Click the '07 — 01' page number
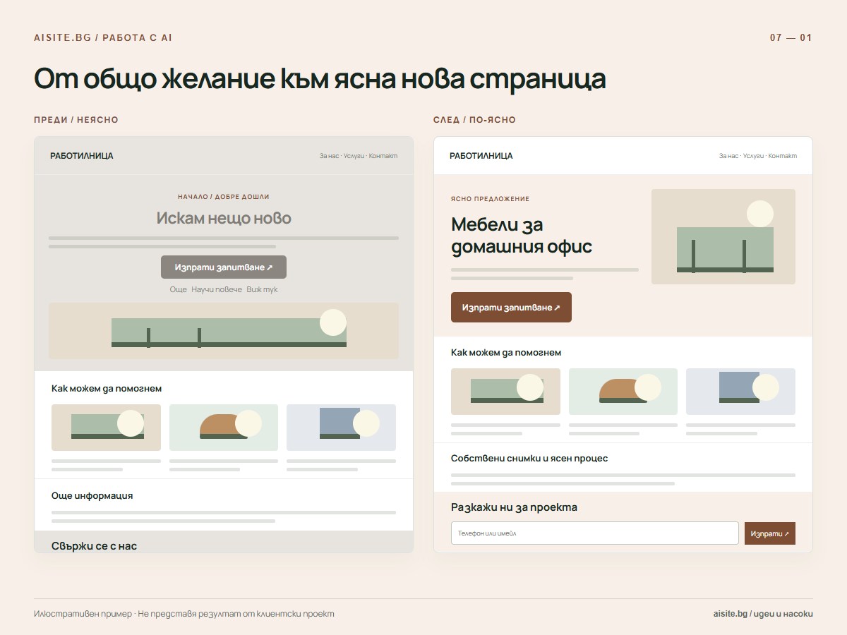This screenshot has height=635, width=847. click(x=791, y=37)
